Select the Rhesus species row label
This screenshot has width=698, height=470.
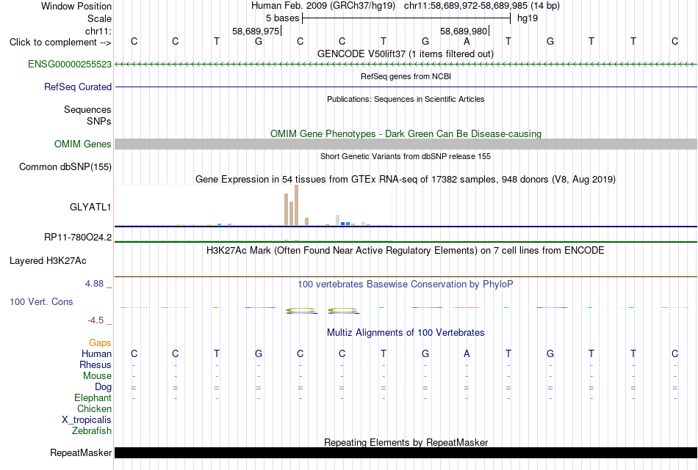96,364
